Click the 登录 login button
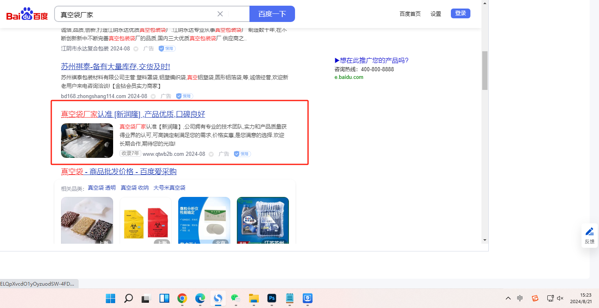The width and height of the screenshot is (599, 308). click(x=461, y=13)
